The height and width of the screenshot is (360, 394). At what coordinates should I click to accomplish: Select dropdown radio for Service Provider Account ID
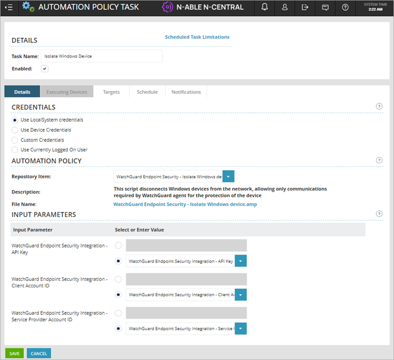(118, 328)
